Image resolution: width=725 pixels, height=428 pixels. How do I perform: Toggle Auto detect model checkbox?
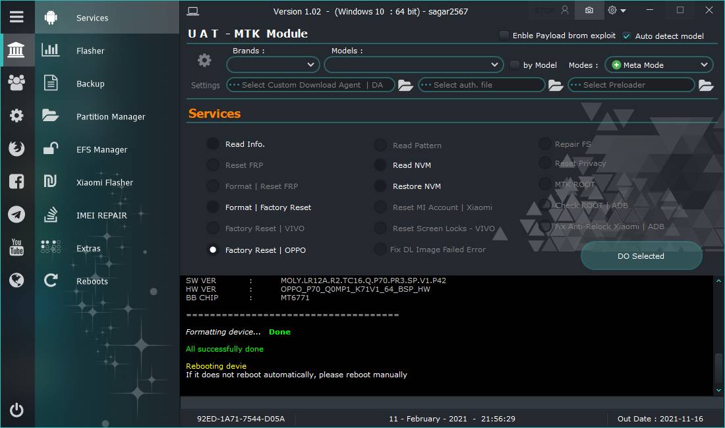(x=627, y=36)
